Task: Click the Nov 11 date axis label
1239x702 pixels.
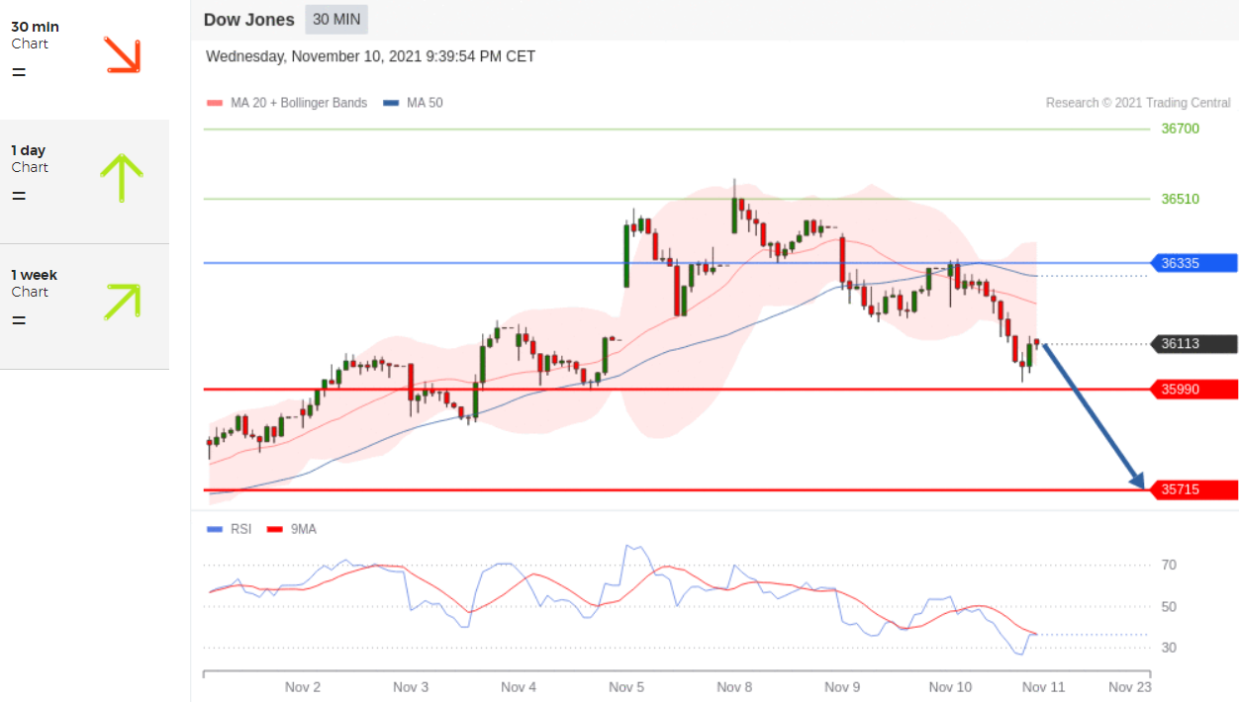Action: coord(1043,687)
